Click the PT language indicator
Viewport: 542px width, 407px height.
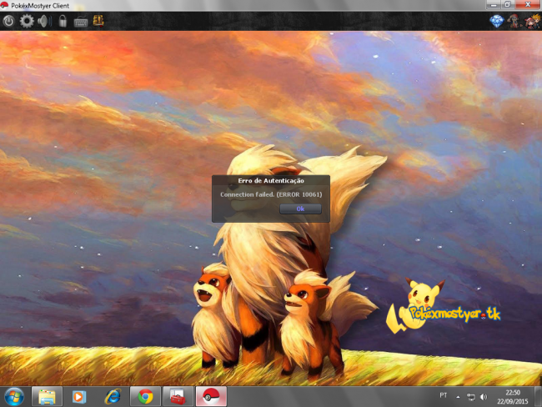point(443,395)
